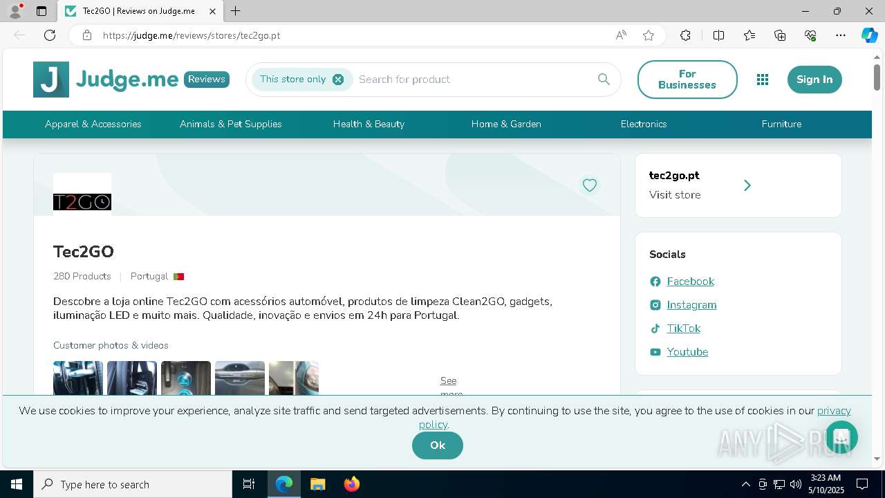Click the Portugal flag icon

tap(178, 277)
